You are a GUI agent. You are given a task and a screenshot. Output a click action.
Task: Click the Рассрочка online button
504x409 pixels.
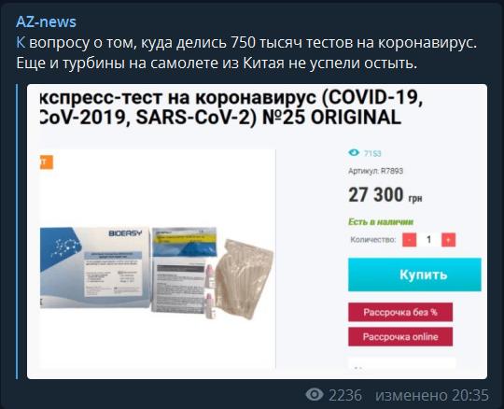pyautogui.click(x=400, y=337)
